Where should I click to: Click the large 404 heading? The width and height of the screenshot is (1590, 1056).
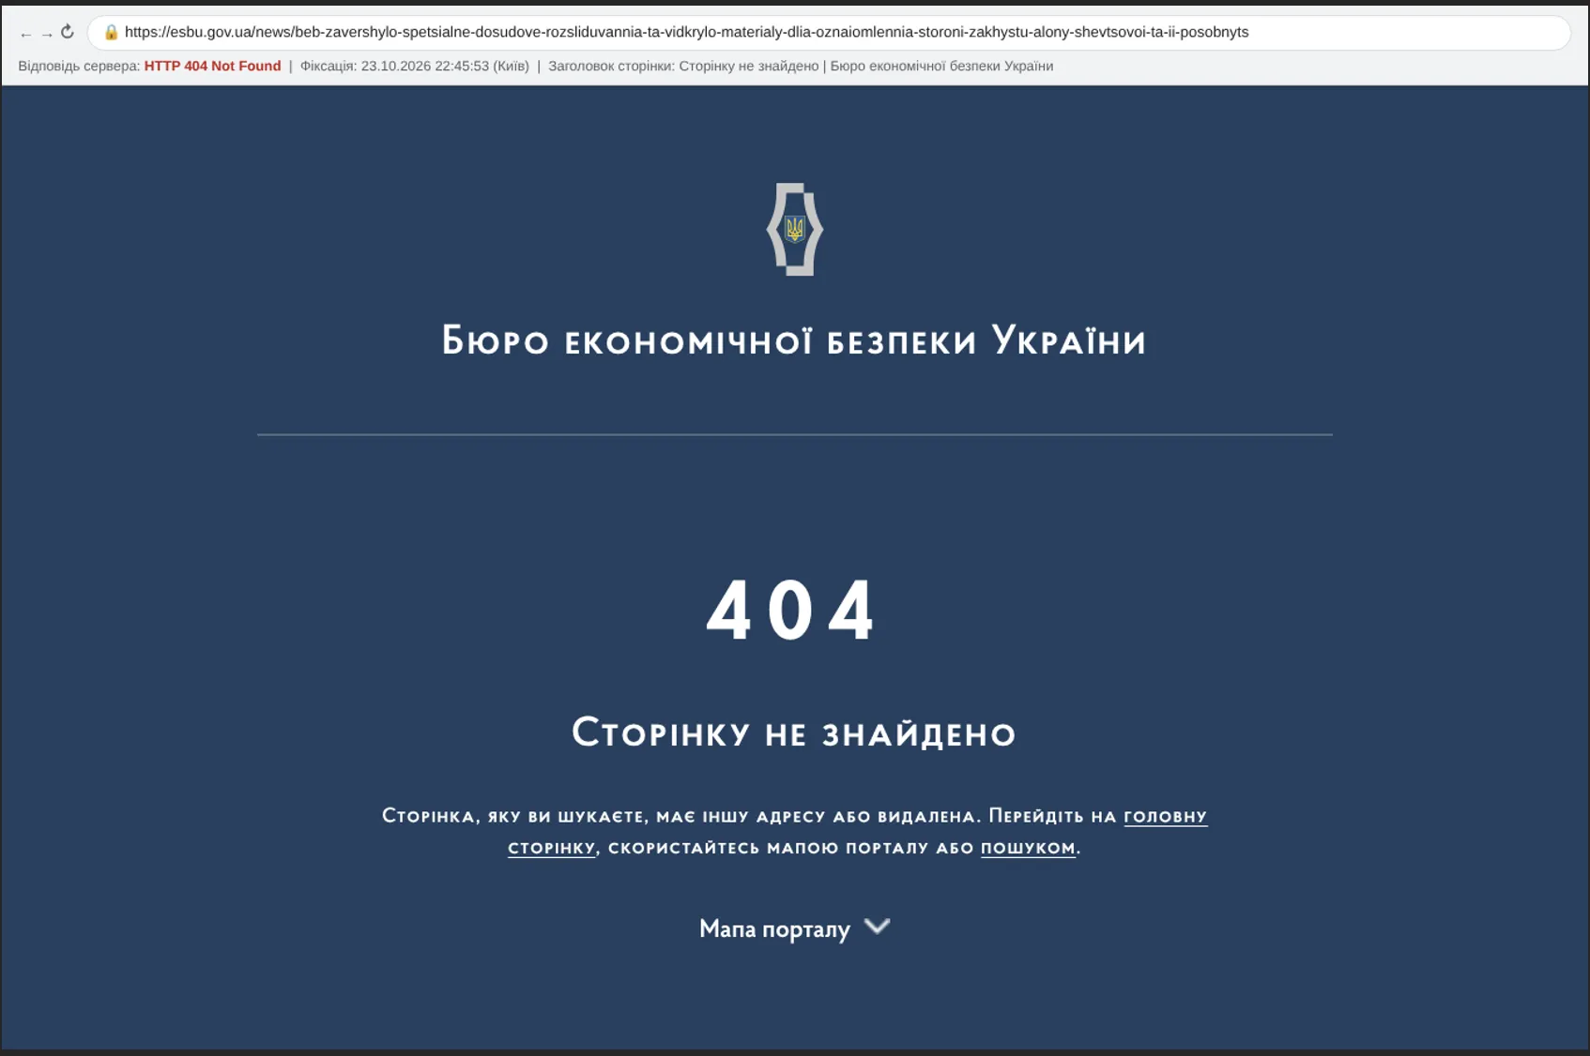(790, 611)
